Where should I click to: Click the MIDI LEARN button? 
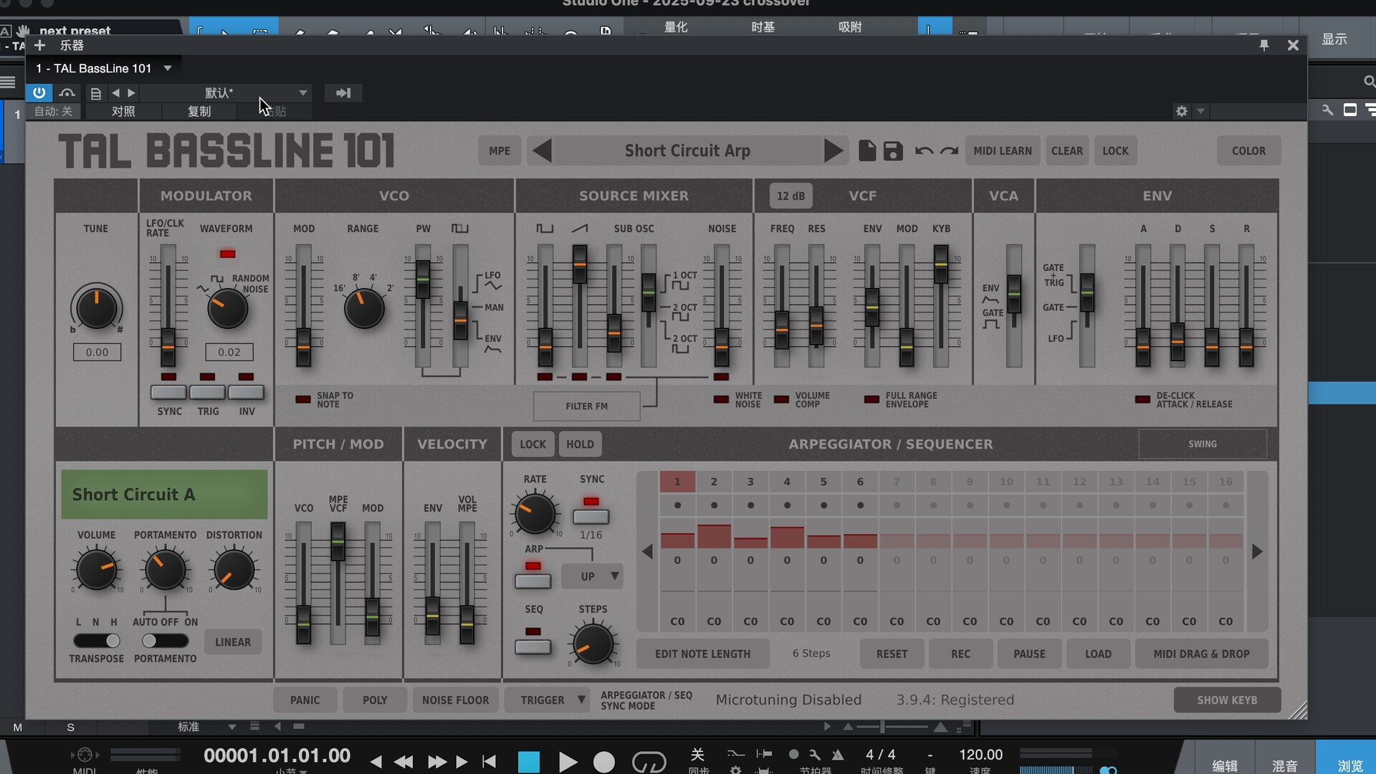tap(1002, 150)
